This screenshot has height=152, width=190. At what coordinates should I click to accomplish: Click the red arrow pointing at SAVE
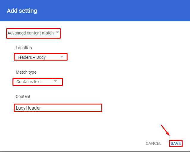[x=165, y=130]
